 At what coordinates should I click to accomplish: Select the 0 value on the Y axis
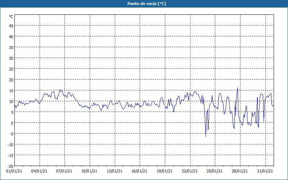12,123
